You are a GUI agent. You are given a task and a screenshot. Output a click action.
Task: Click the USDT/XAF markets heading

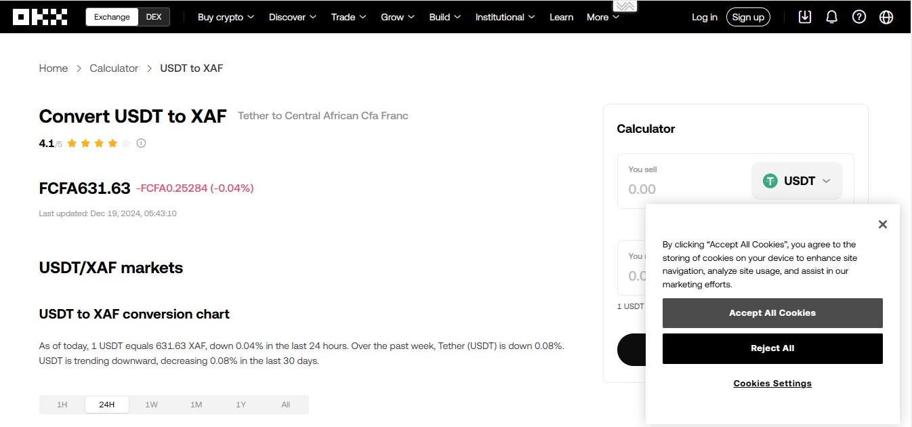pyautogui.click(x=111, y=268)
